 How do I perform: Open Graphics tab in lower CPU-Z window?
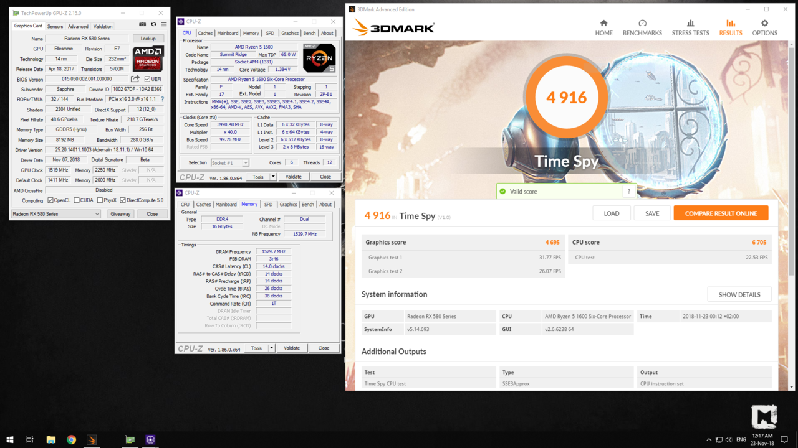[288, 204]
